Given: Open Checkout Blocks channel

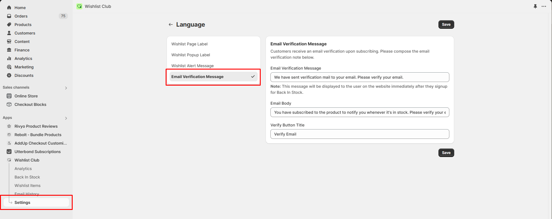Looking at the screenshot, I should pyautogui.click(x=30, y=104).
